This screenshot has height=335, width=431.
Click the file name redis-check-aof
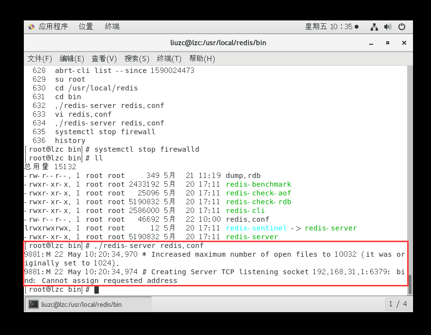coord(258,193)
